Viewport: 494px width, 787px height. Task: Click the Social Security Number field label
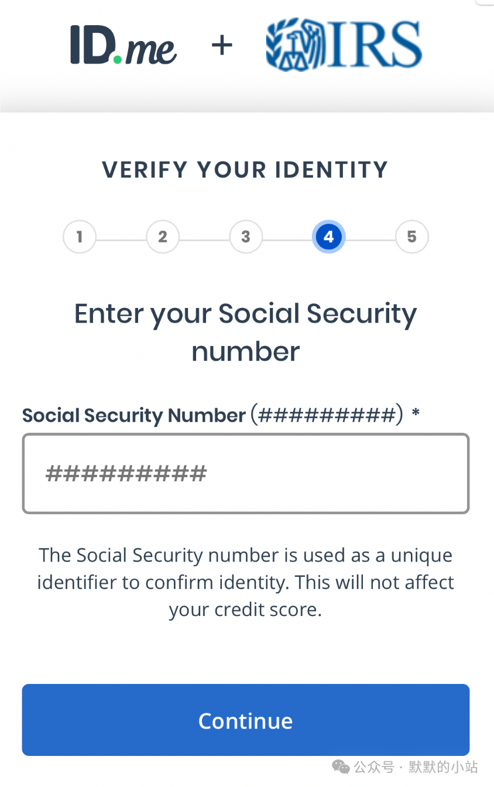[x=212, y=415]
